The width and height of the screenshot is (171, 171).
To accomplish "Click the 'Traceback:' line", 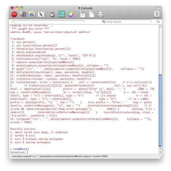I will (18, 39).
